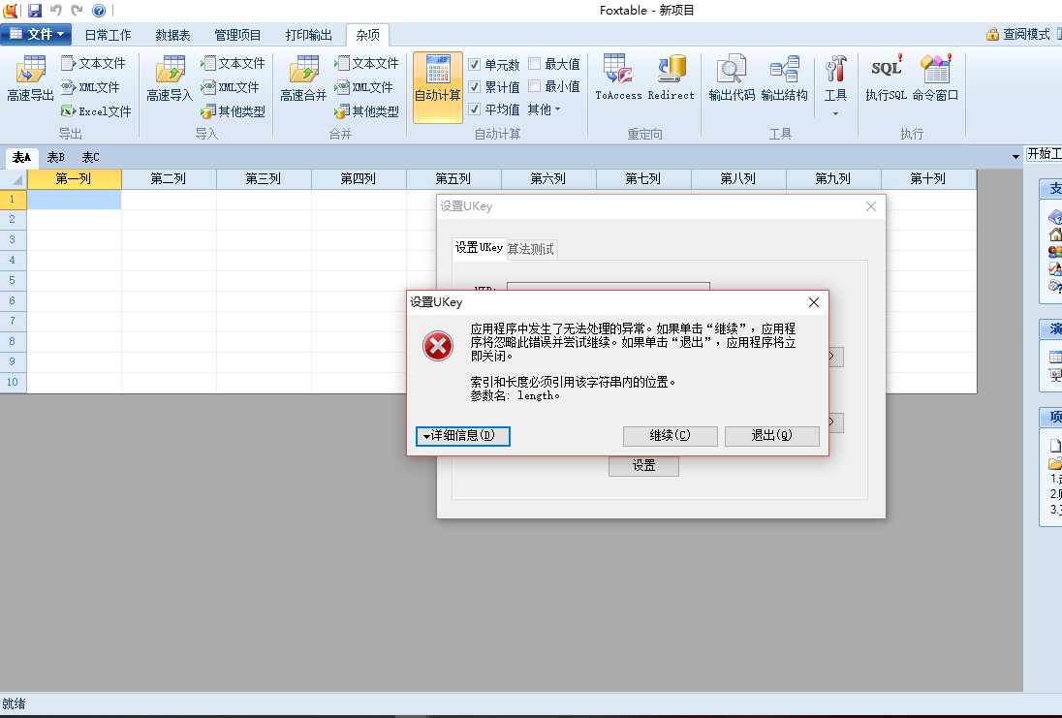Toggle the 自动计算 calculator button
The image size is (1062, 718).
(x=438, y=87)
